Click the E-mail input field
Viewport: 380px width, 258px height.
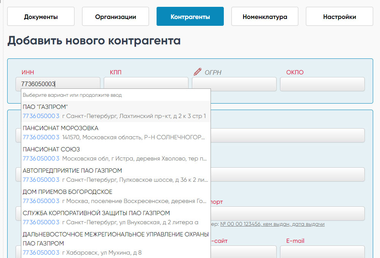(x=322, y=252)
